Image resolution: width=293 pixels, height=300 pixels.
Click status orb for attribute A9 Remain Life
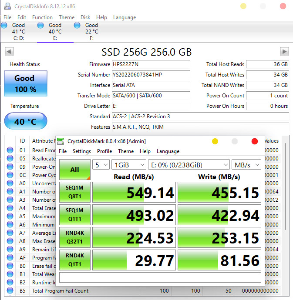point(10,249)
